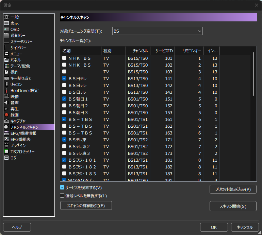Open スキャンの詳細設定(E)
The height and width of the screenshot is (235, 262).
(x=86, y=206)
